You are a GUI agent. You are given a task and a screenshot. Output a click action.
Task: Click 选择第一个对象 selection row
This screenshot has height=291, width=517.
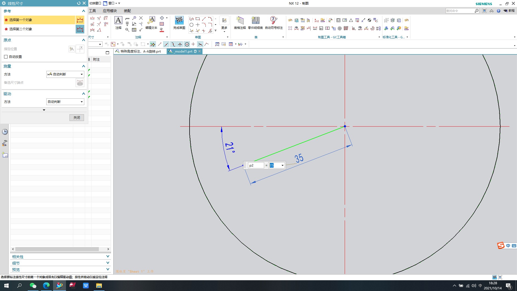pyautogui.click(x=39, y=20)
